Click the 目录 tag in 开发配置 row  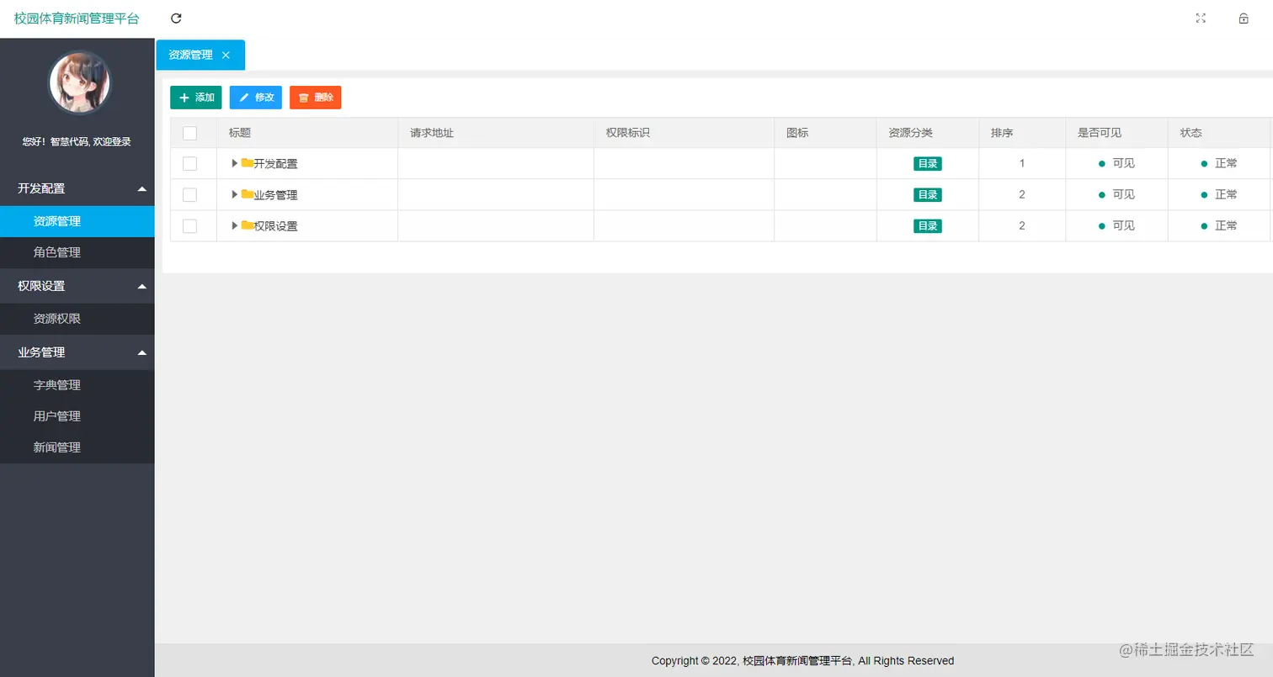928,164
